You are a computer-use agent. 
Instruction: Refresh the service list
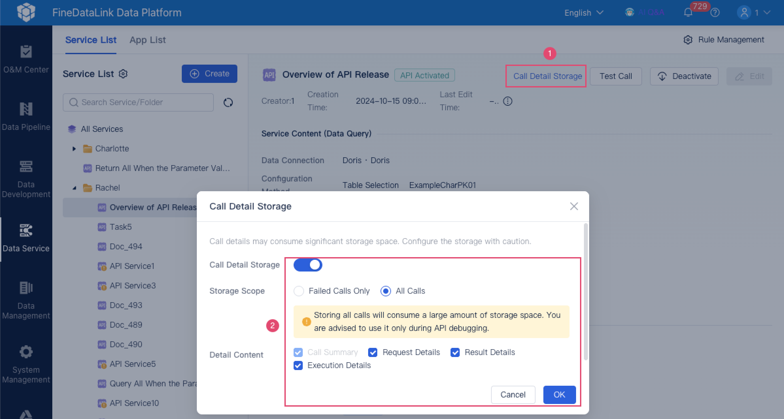click(228, 102)
